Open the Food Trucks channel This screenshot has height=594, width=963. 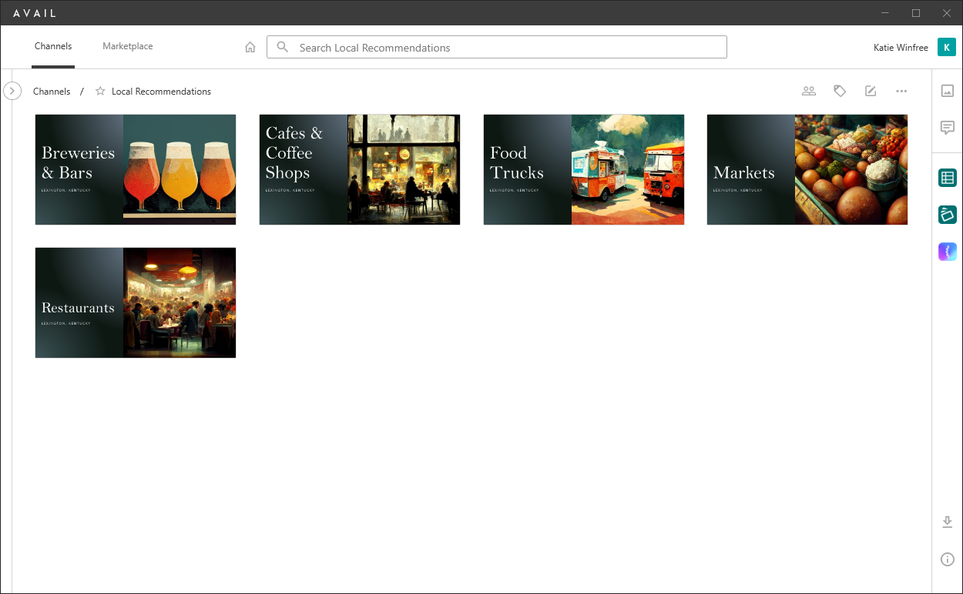pos(584,169)
